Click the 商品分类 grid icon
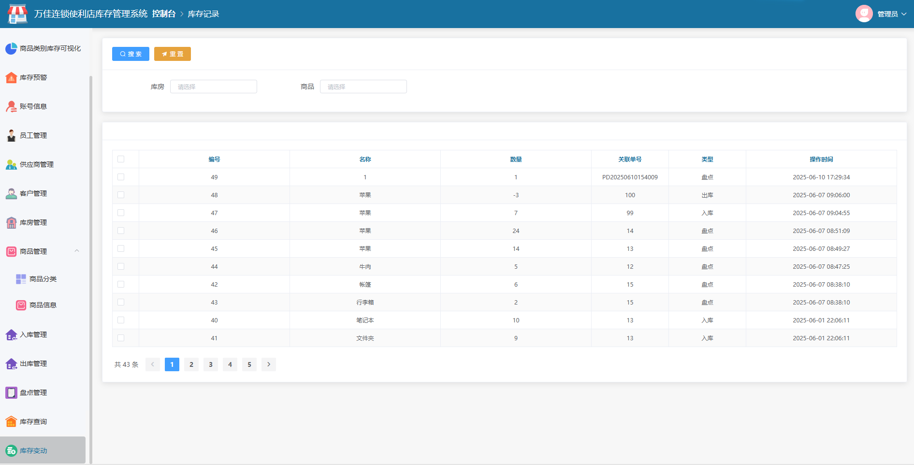Screen dimensions: 914x465 click(21, 279)
